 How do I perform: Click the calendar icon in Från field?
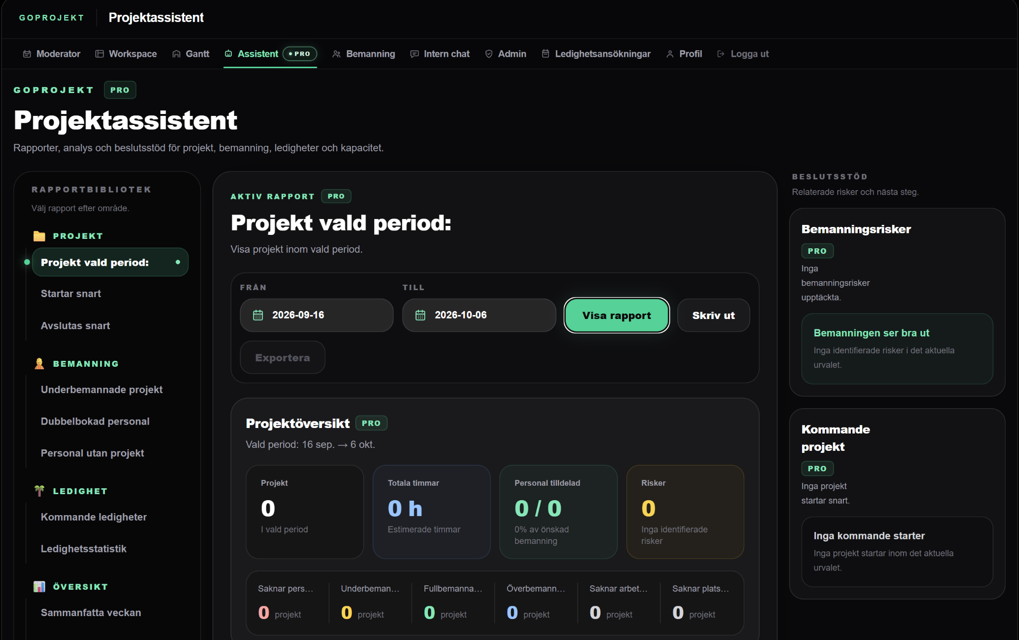click(x=258, y=315)
